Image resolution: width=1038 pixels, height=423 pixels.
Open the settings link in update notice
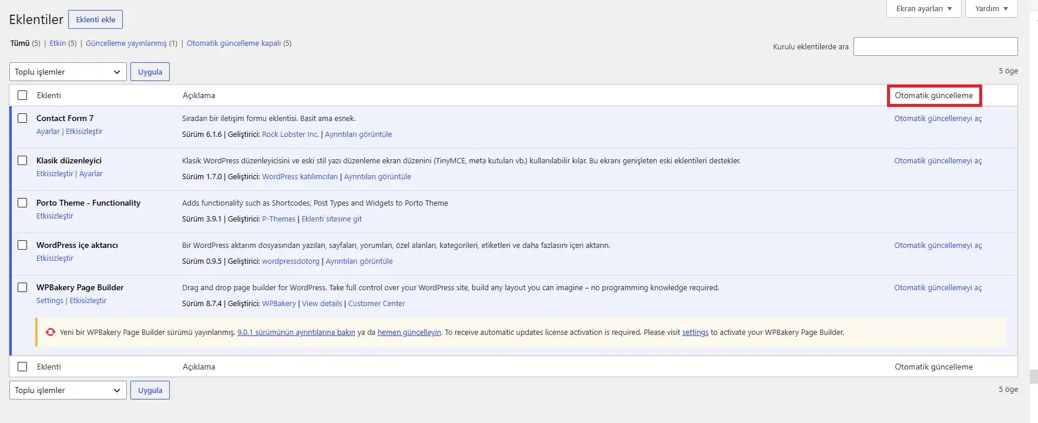click(x=695, y=332)
